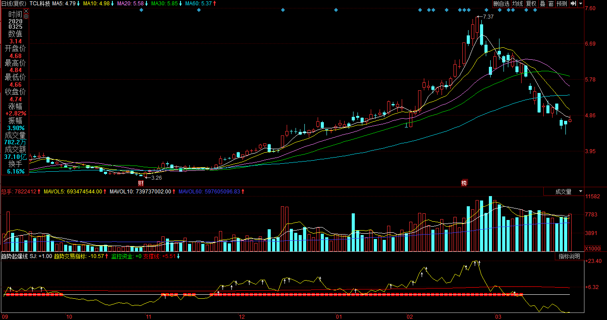The height and width of the screenshot is (320, 607).
Task: Click the 趋势起爆线 indicator name
Action: point(14,256)
